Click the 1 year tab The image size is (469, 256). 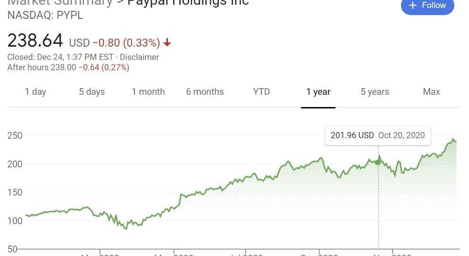click(x=318, y=91)
